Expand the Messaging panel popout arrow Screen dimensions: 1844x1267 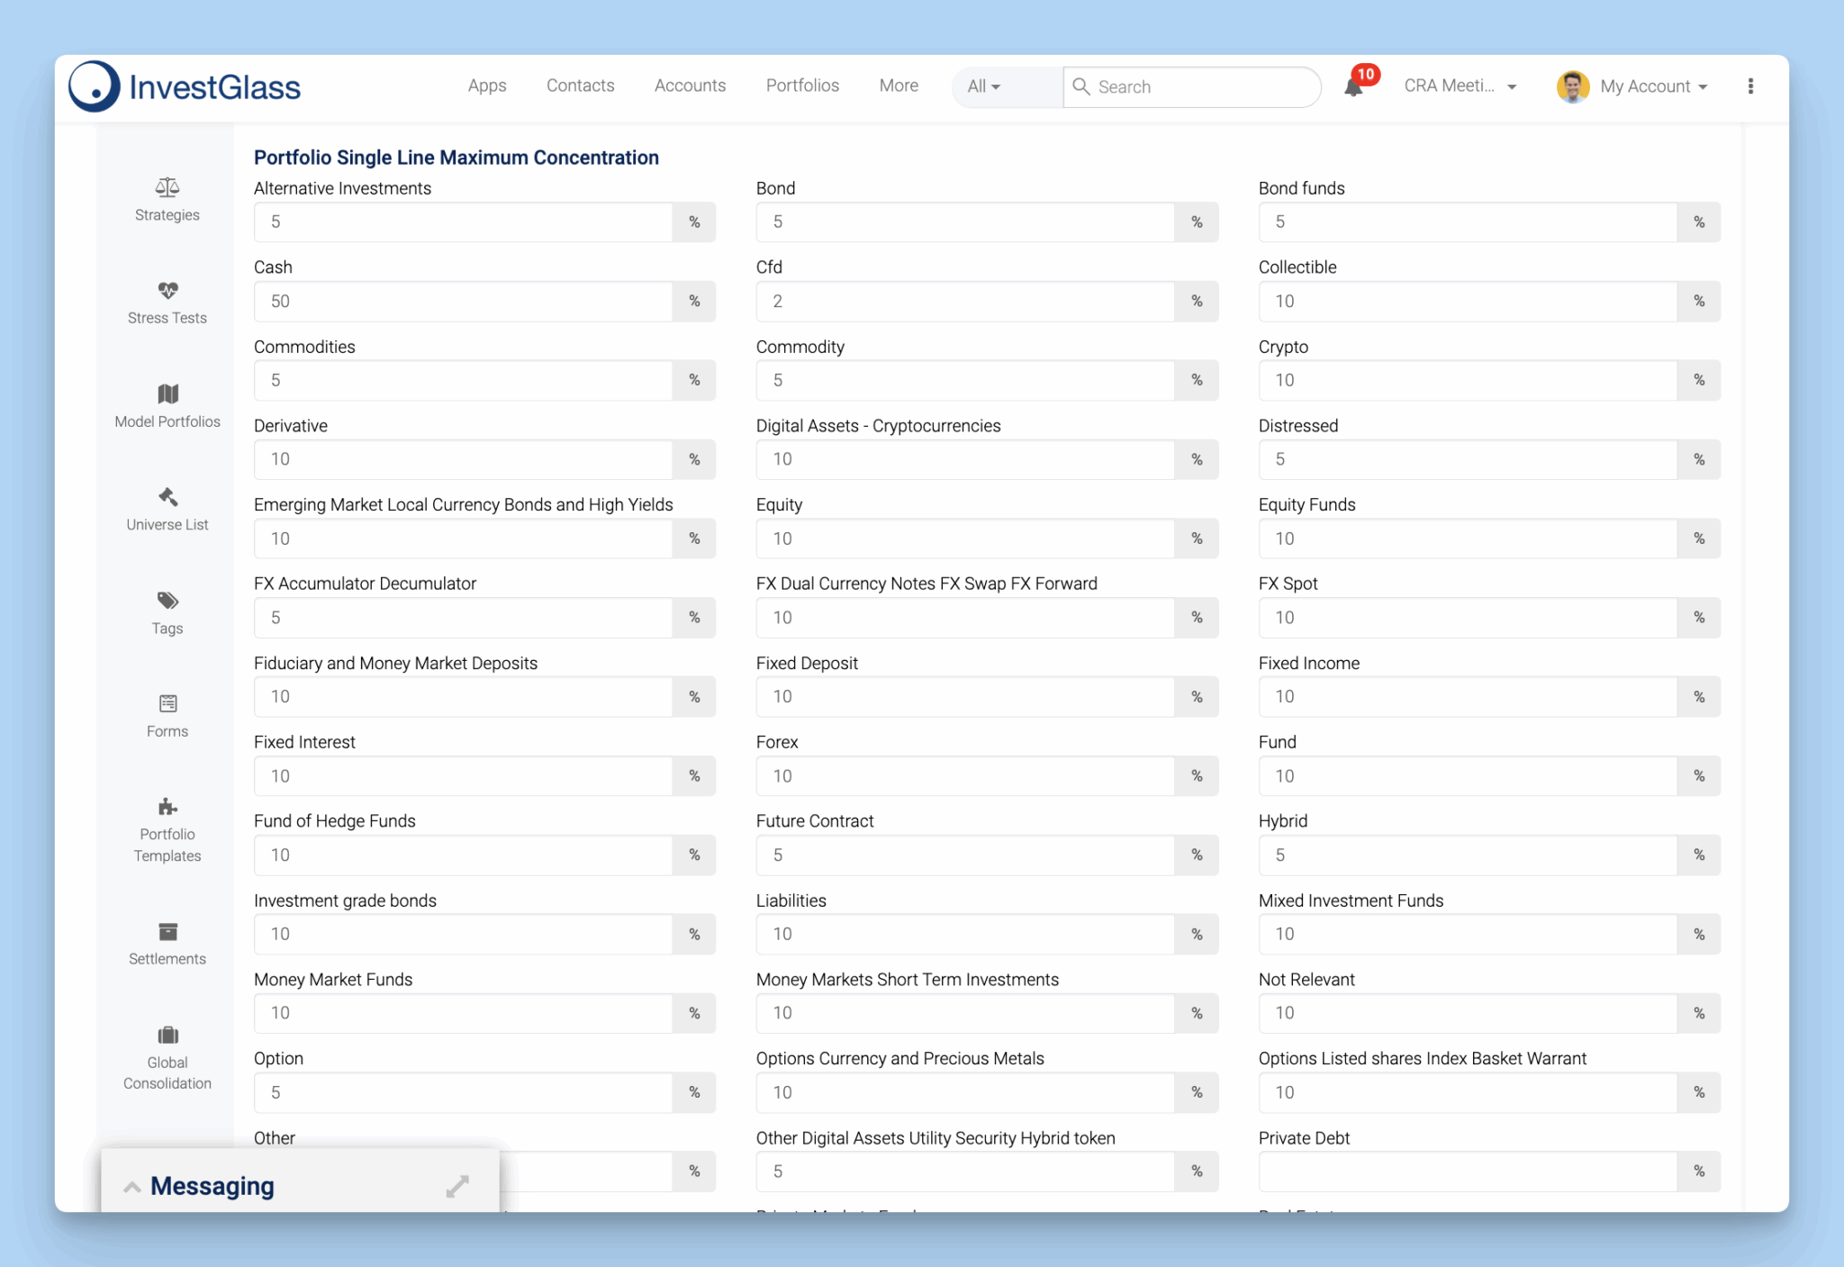(x=457, y=1186)
